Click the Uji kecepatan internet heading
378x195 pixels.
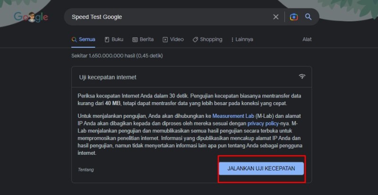coord(108,77)
